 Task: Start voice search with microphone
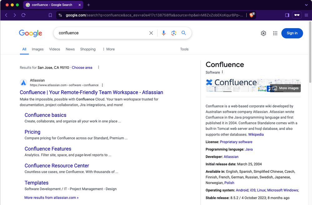(164, 33)
